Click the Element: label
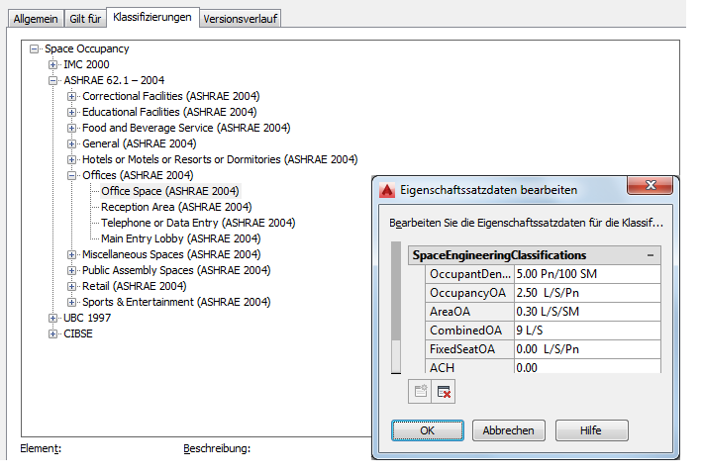The width and height of the screenshot is (702, 474). [x=41, y=448]
